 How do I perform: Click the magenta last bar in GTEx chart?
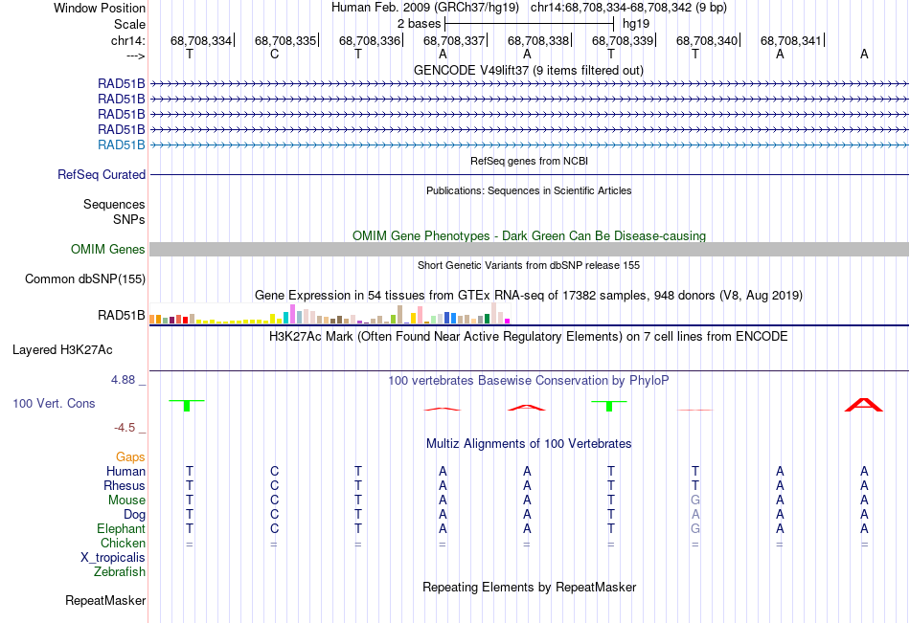[x=508, y=321]
